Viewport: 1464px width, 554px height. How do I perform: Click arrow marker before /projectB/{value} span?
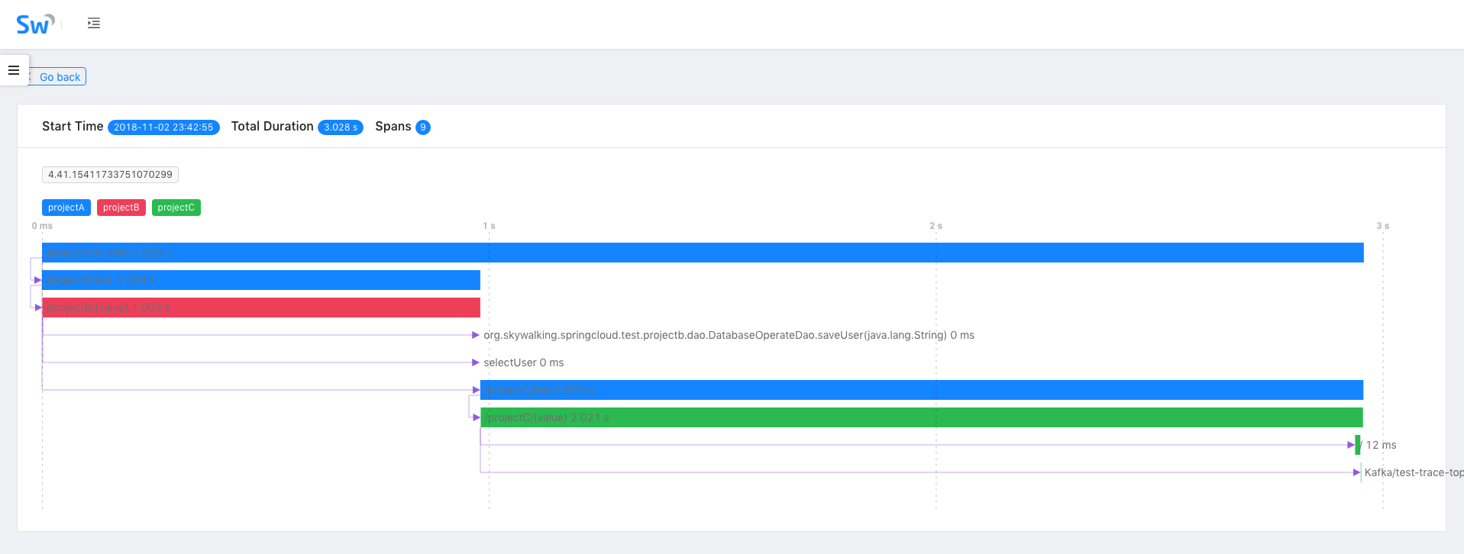(x=37, y=308)
